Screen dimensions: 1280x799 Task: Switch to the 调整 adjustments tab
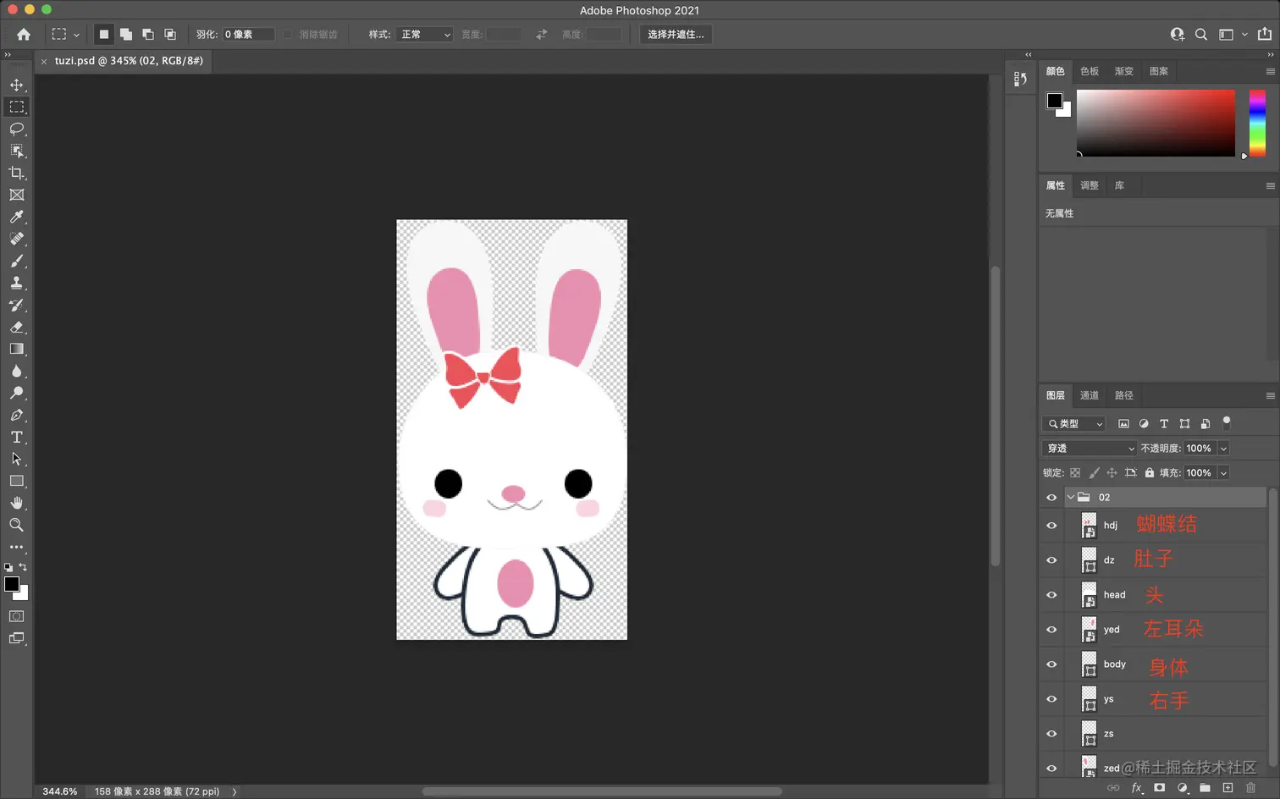(1090, 185)
